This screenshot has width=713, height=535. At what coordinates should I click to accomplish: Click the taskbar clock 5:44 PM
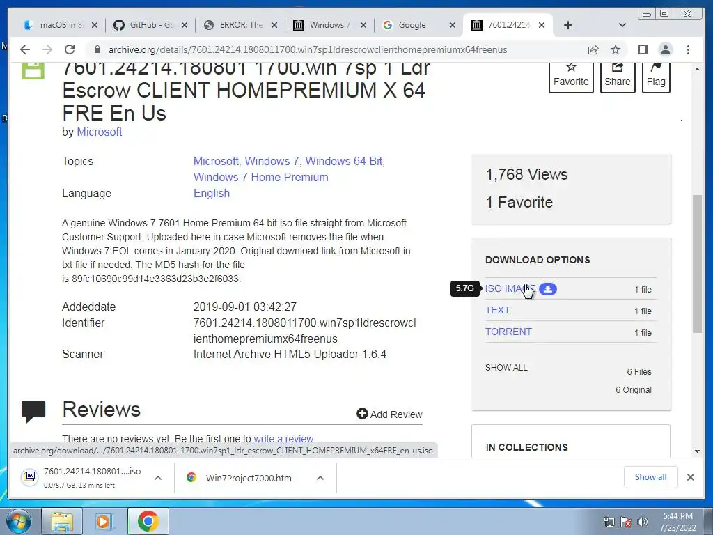click(677, 516)
